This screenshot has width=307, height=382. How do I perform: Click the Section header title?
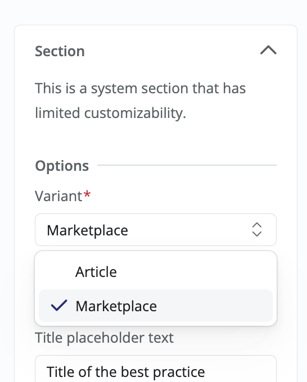pos(60,51)
